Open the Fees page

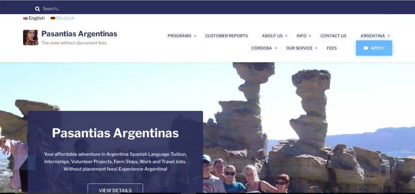pyautogui.click(x=332, y=48)
